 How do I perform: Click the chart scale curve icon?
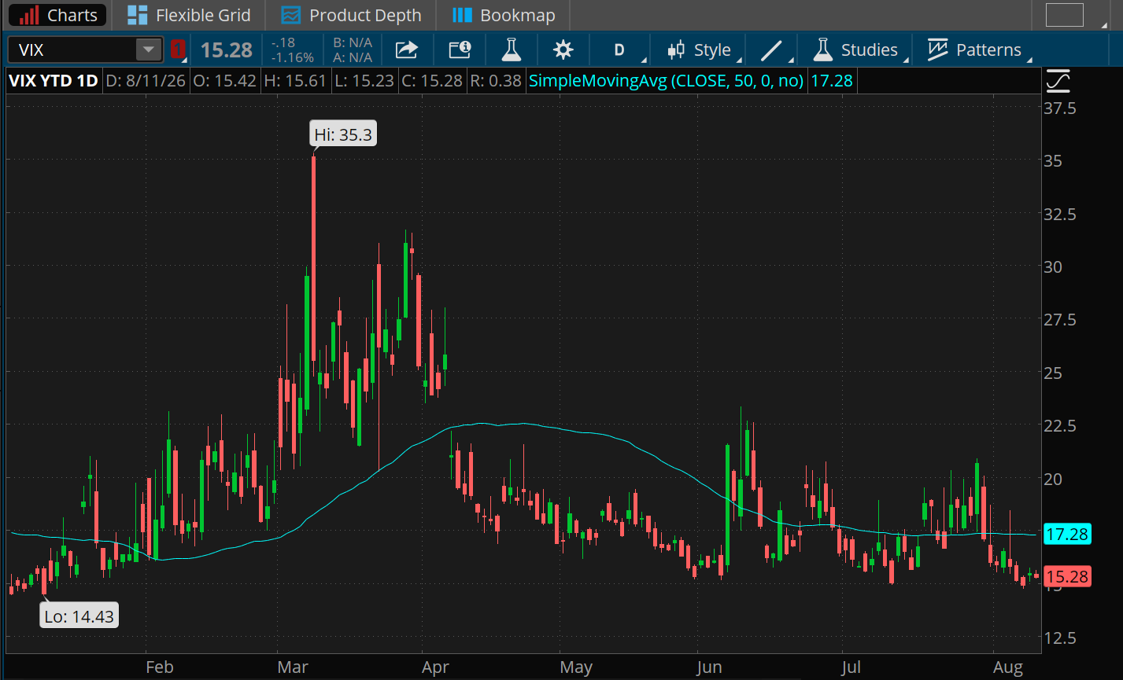point(1058,80)
